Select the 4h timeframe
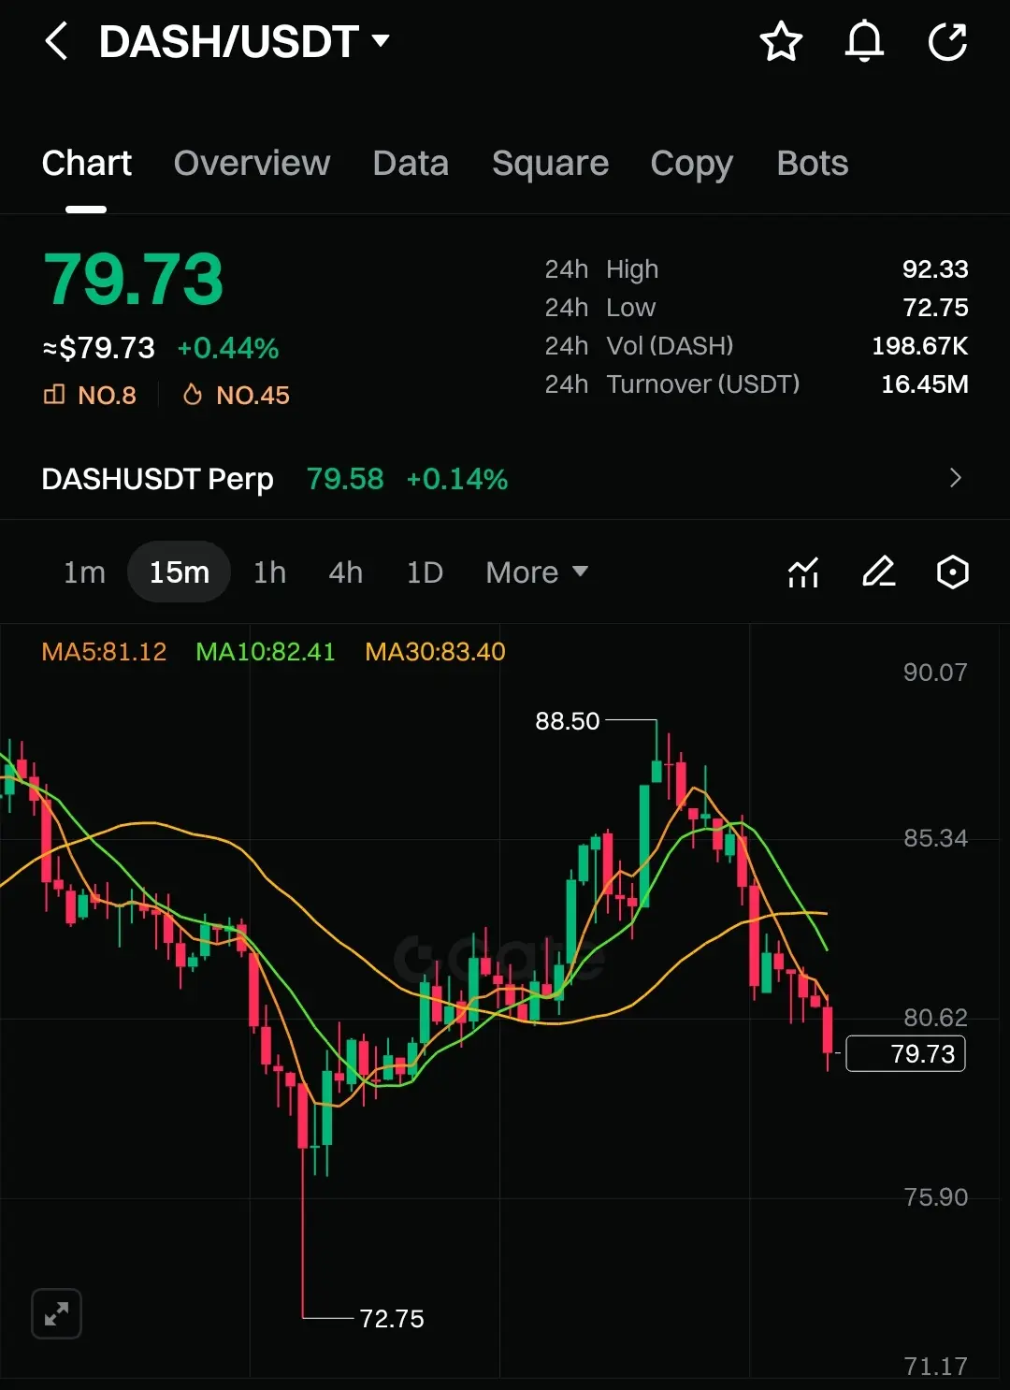1010x1390 pixels. (345, 572)
